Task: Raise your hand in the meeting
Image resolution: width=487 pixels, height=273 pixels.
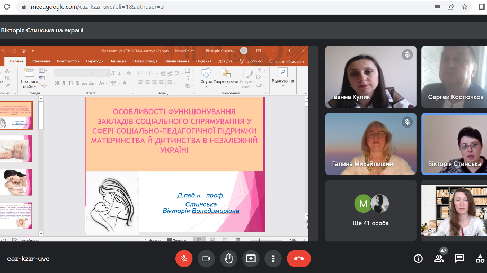Action: (x=228, y=258)
